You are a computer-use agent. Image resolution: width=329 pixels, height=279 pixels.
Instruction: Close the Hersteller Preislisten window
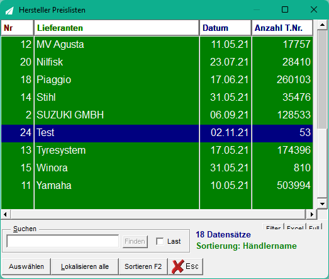[314, 9]
